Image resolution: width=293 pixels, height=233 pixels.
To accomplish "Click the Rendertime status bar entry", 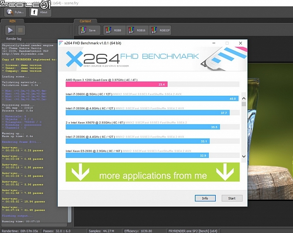I will click(x=20, y=231).
